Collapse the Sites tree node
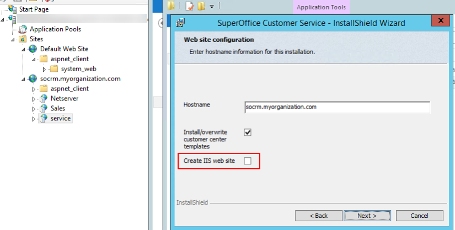 pos(13,40)
